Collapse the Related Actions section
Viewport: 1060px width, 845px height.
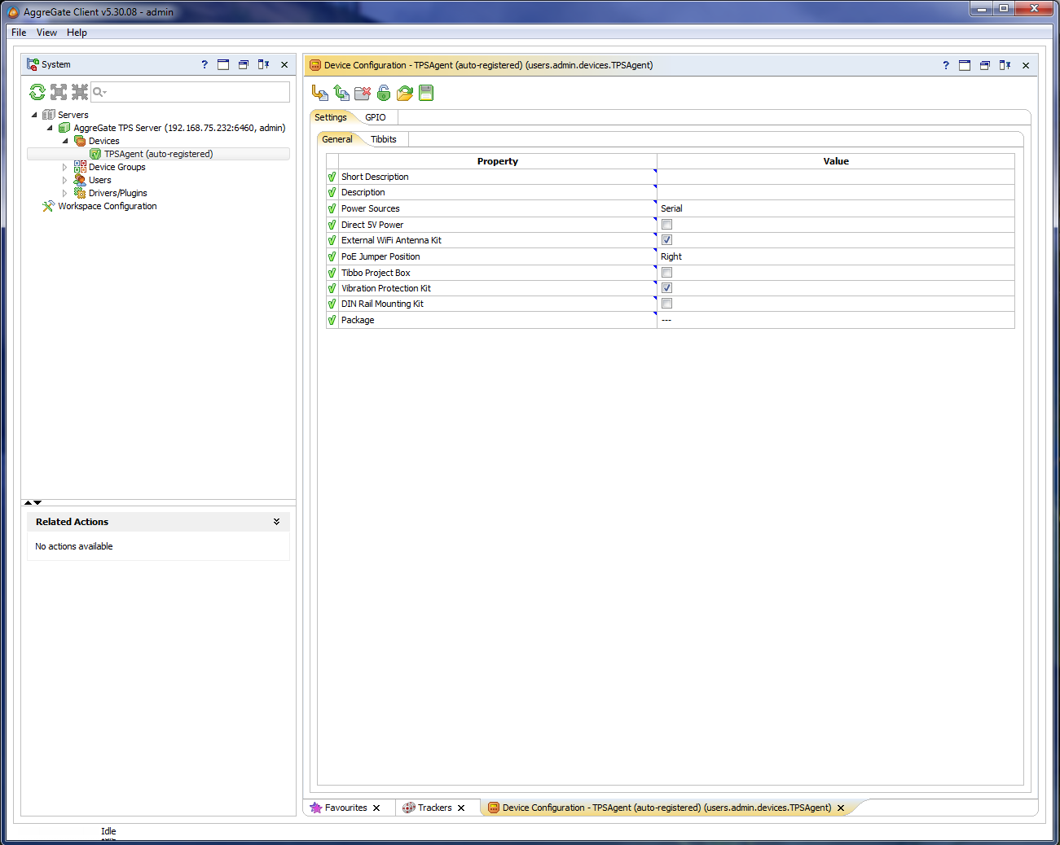click(x=277, y=522)
